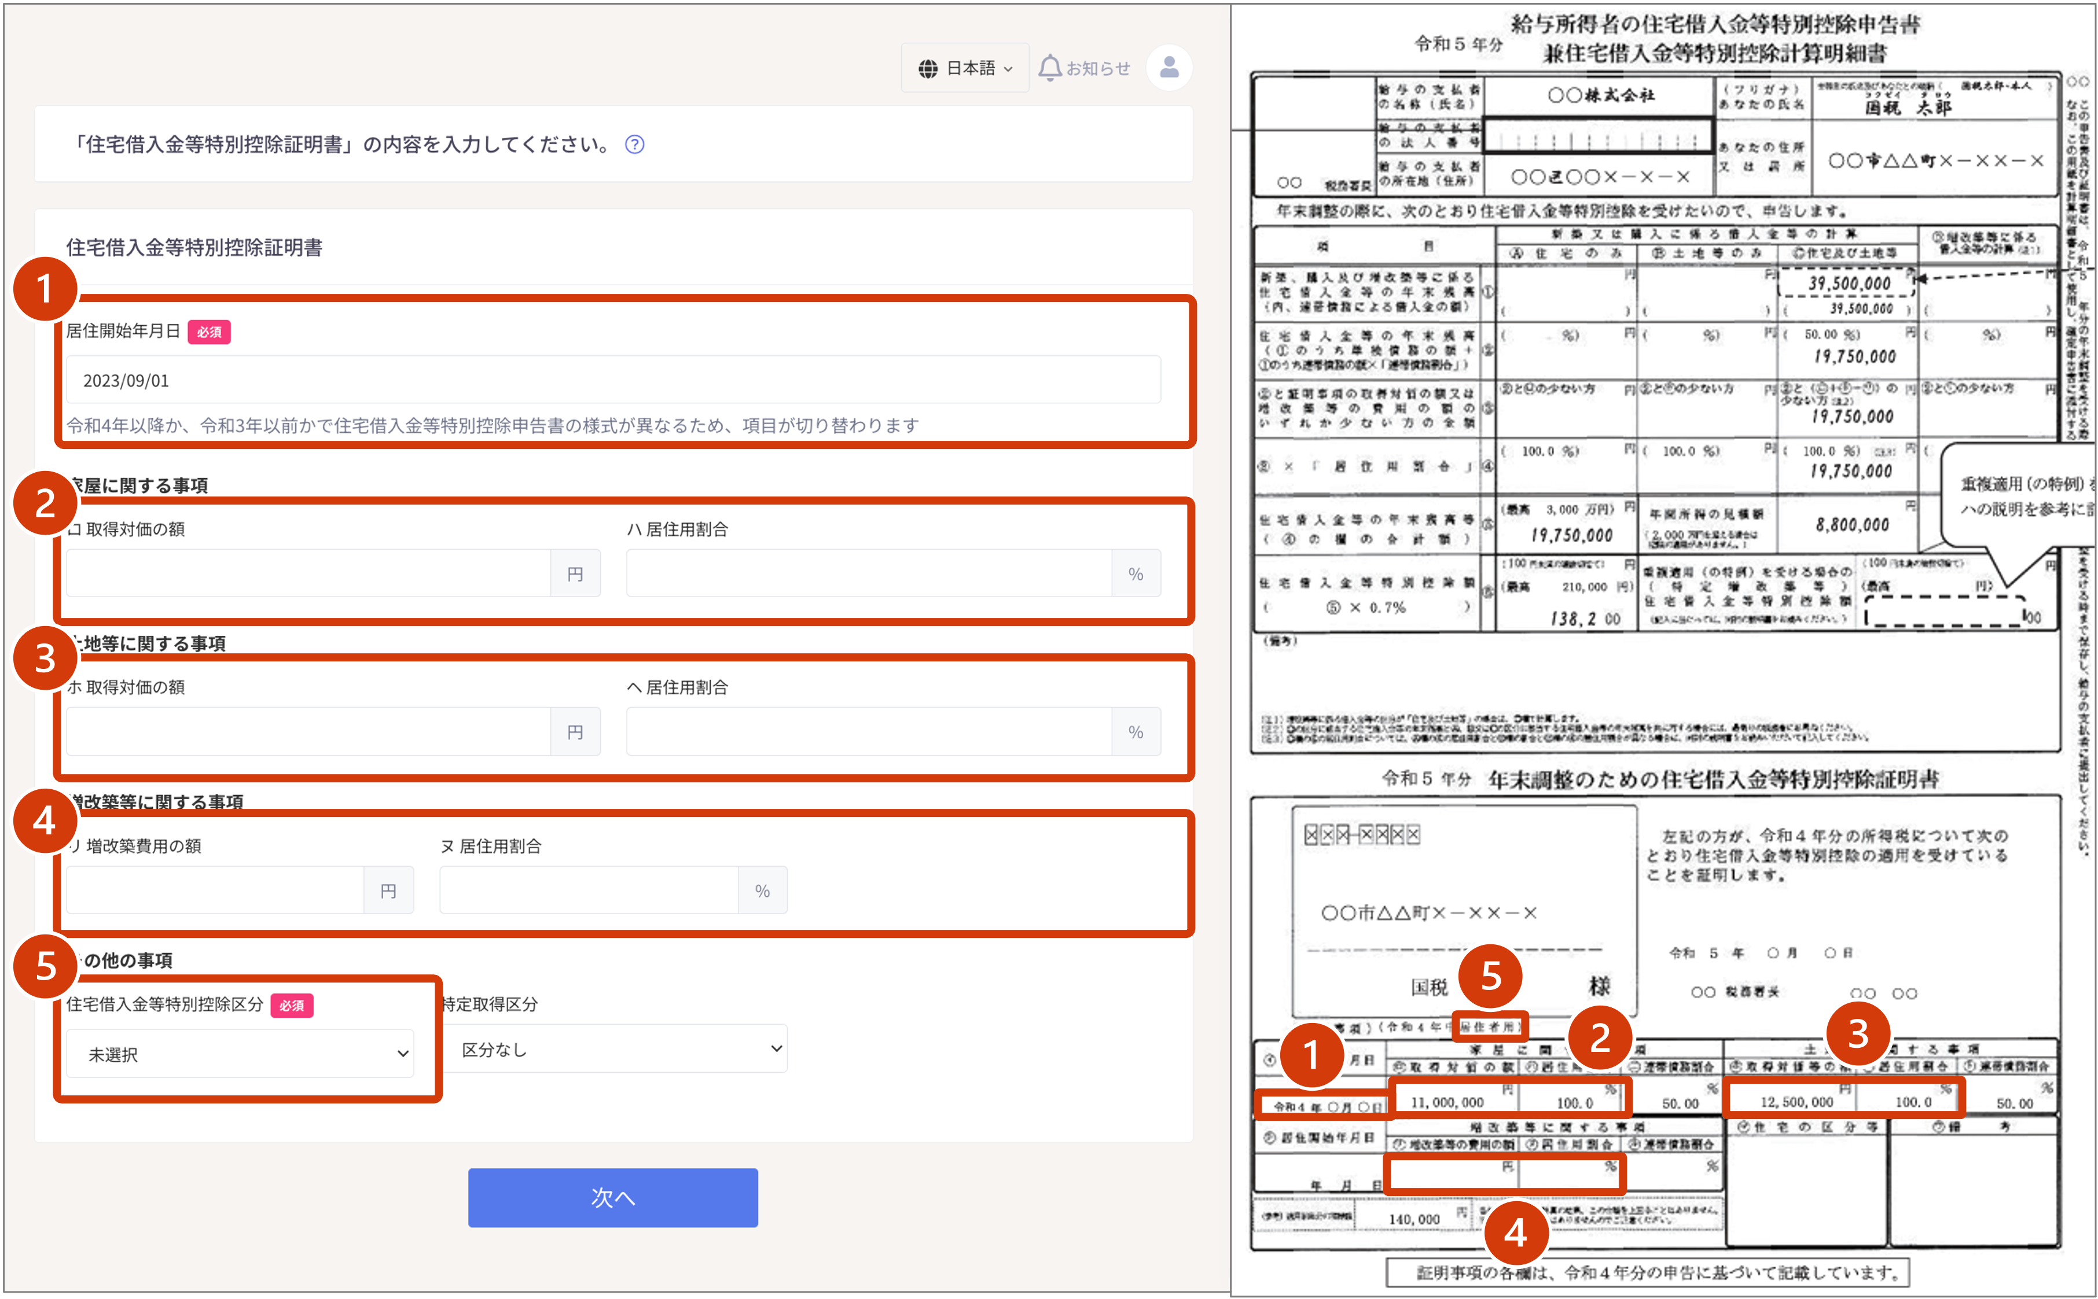Screen dimensions: 2098x1299
Task: Click the red numbered badge 1 marker
Action: pos(46,289)
